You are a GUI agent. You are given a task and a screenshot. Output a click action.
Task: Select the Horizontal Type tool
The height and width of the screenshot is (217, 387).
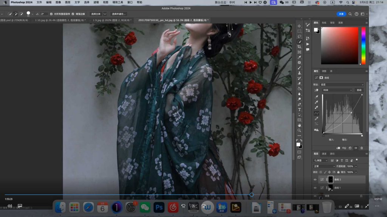point(299,110)
